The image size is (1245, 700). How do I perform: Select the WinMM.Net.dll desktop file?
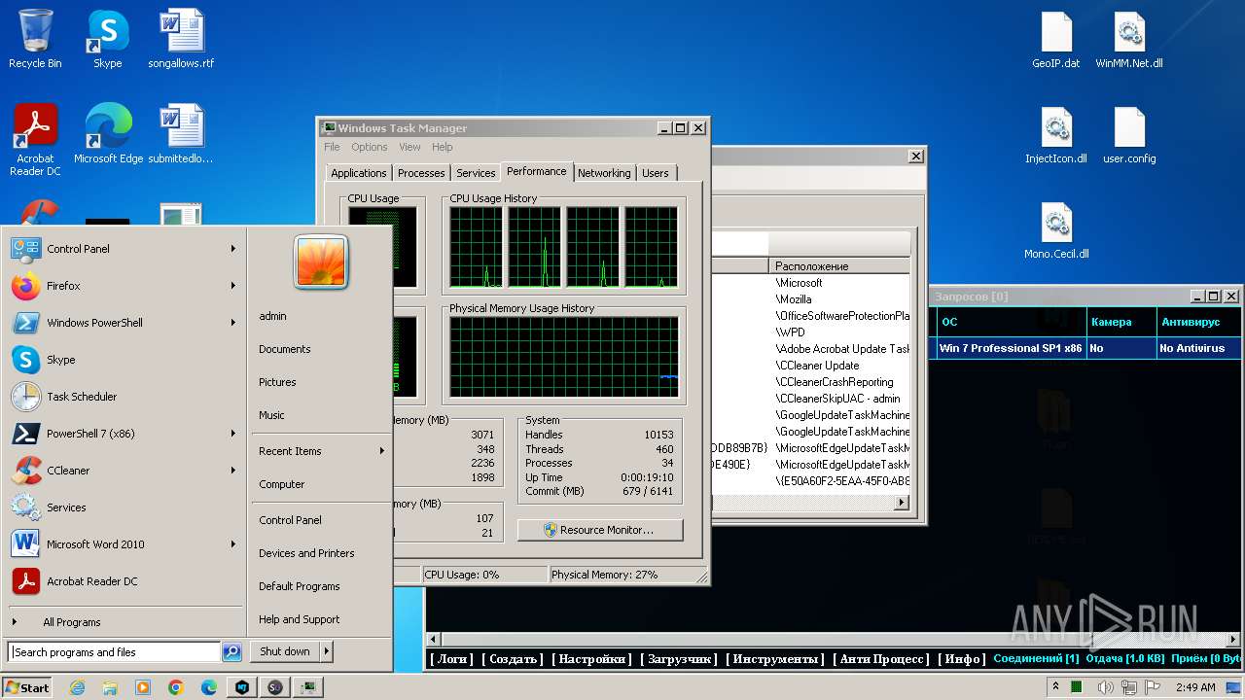pyautogui.click(x=1129, y=39)
